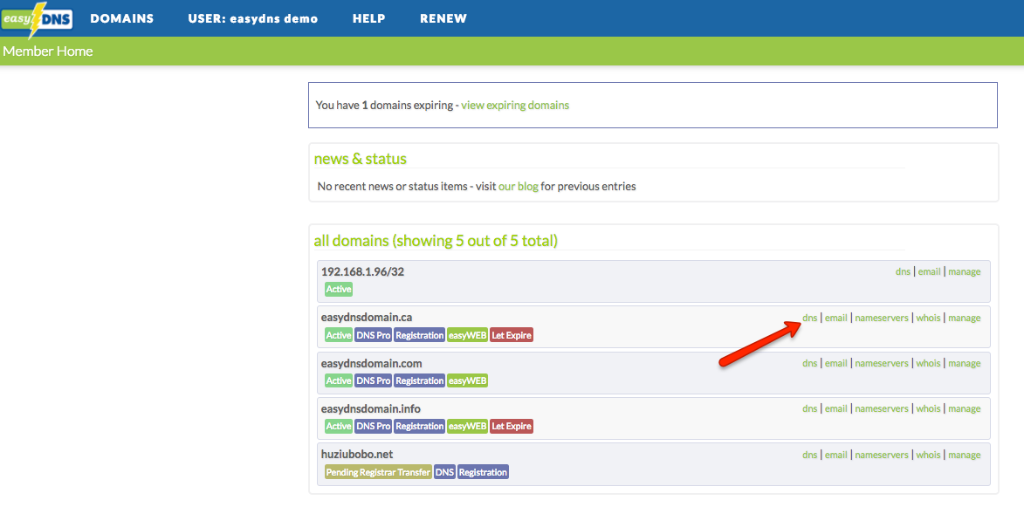This screenshot has height=507, width=1024.
Task: Click the DNS Pro badge on easydnsdomain.ca
Action: pyautogui.click(x=373, y=335)
